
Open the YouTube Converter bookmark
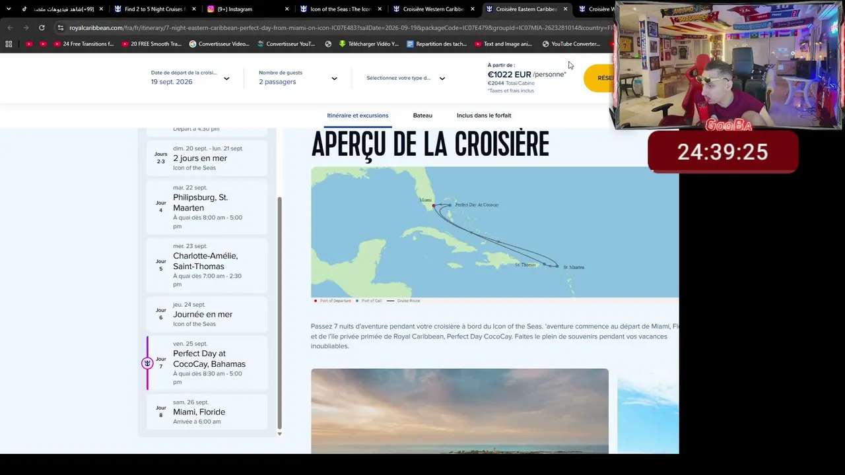571,44
